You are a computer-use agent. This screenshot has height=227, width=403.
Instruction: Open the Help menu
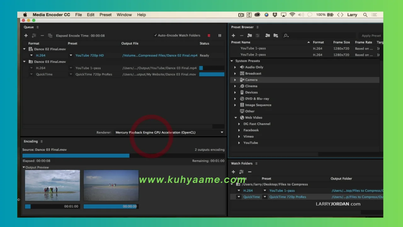(141, 15)
